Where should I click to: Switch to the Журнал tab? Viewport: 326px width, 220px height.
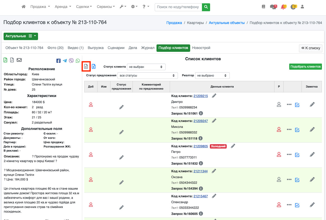pyautogui.click(x=148, y=48)
